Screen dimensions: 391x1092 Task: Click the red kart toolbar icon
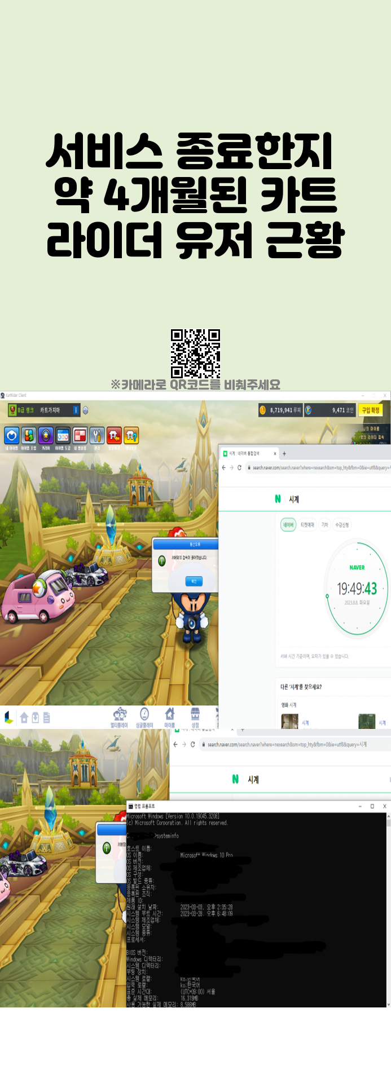pyautogui.click(x=114, y=436)
